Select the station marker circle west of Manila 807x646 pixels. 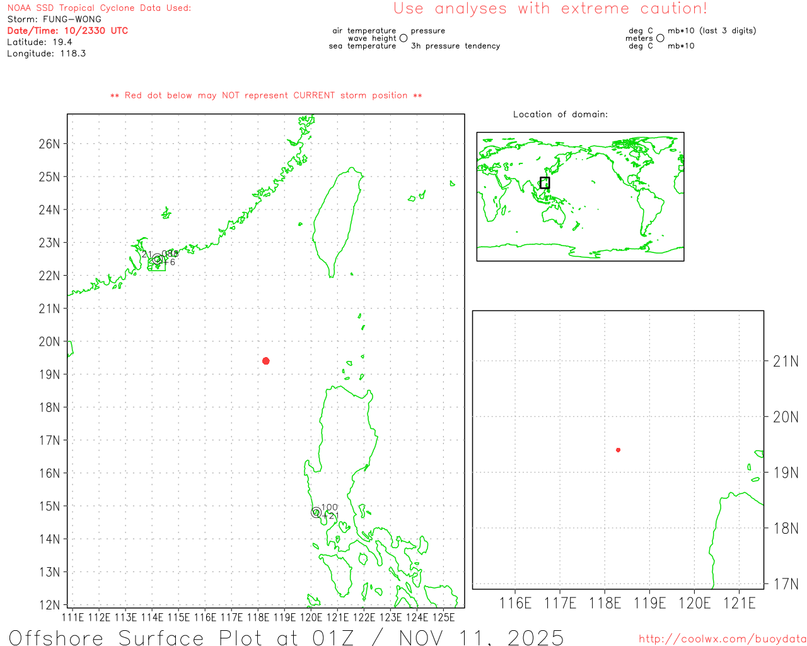316,513
